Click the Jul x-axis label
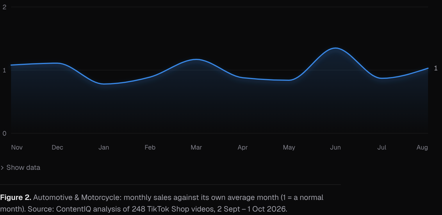 click(x=382, y=147)
